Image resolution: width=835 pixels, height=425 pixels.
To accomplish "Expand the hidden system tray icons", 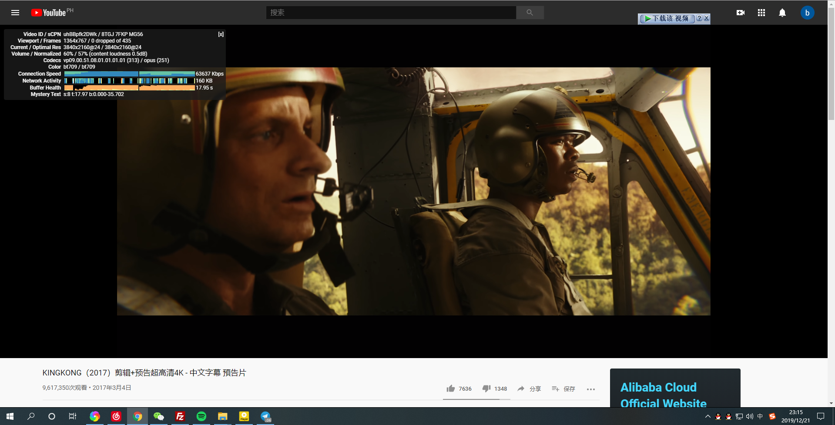I will (708, 416).
